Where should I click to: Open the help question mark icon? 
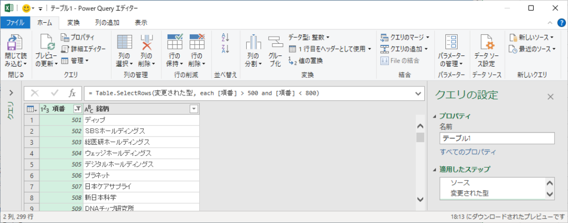(561, 23)
